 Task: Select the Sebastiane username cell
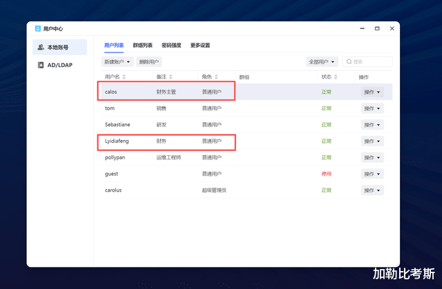(117, 124)
